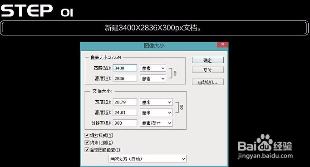
Task: Open the resolution 像素/英寸 unit dropdown
Action: coord(156,123)
